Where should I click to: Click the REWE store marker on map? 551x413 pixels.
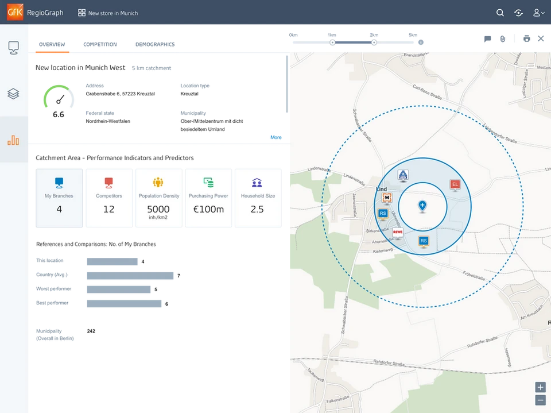point(397,233)
